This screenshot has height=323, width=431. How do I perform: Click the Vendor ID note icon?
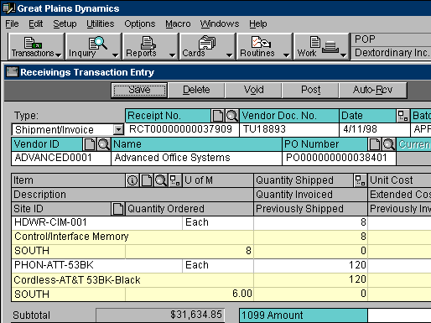click(x=90, y=144)
